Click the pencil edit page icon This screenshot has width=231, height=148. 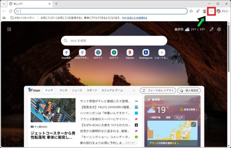click(x=211, y=29)
